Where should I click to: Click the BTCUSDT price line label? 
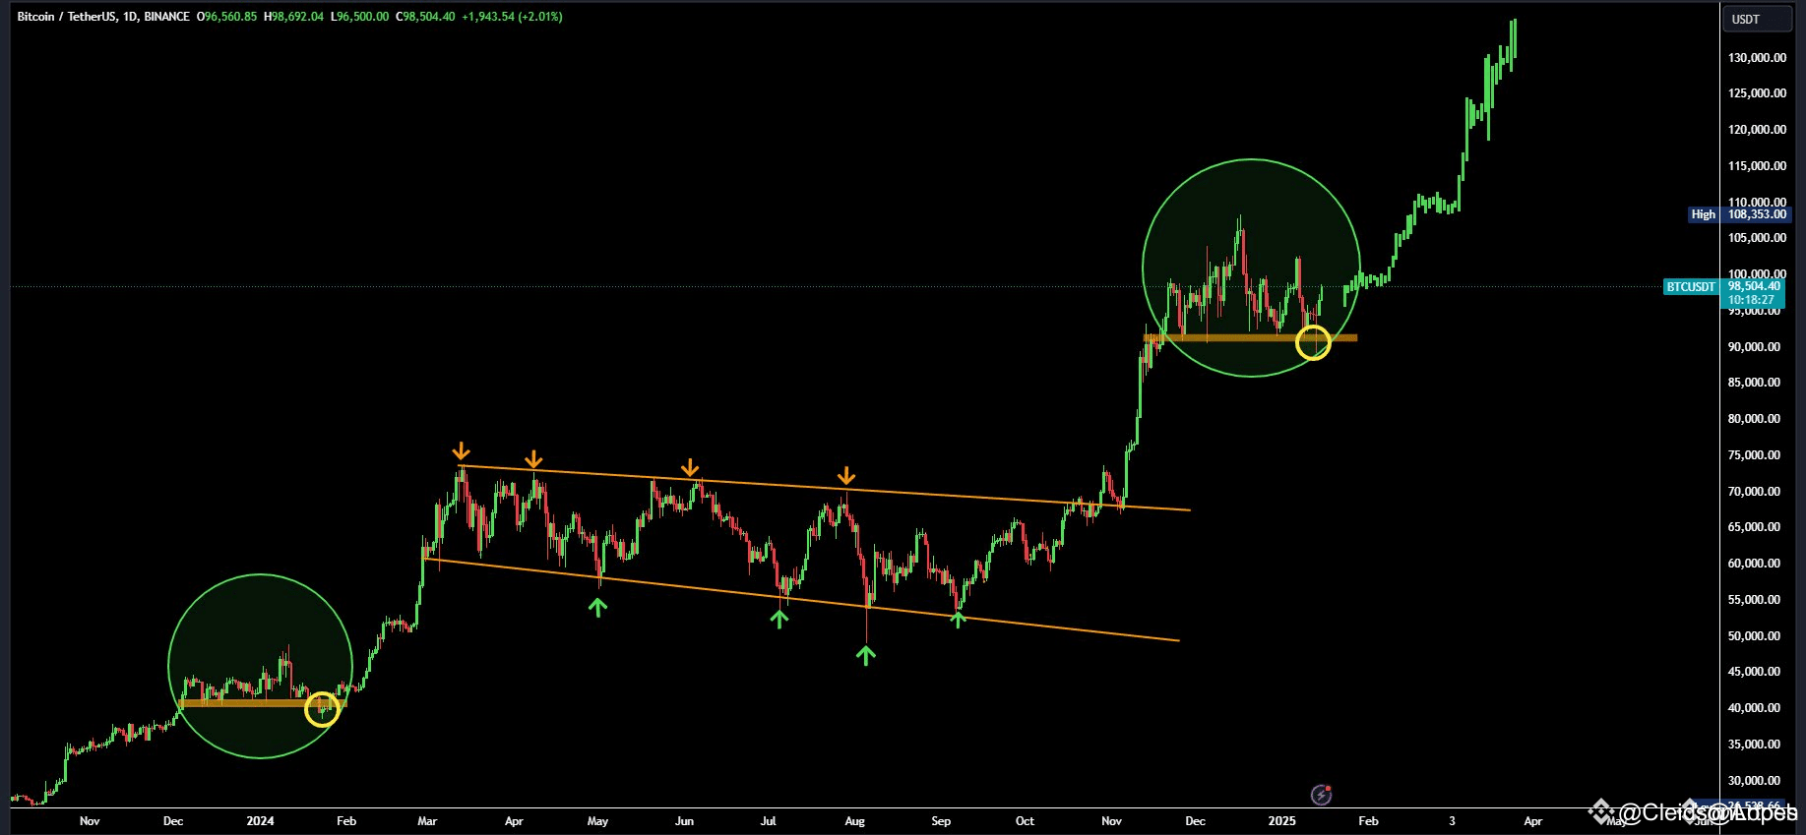click(1690, 287)
